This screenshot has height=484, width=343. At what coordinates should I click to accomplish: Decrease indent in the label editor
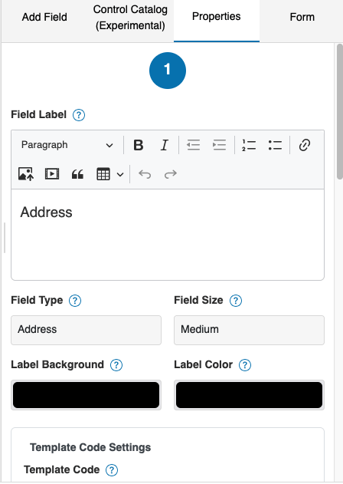click(x=194, y=145)
